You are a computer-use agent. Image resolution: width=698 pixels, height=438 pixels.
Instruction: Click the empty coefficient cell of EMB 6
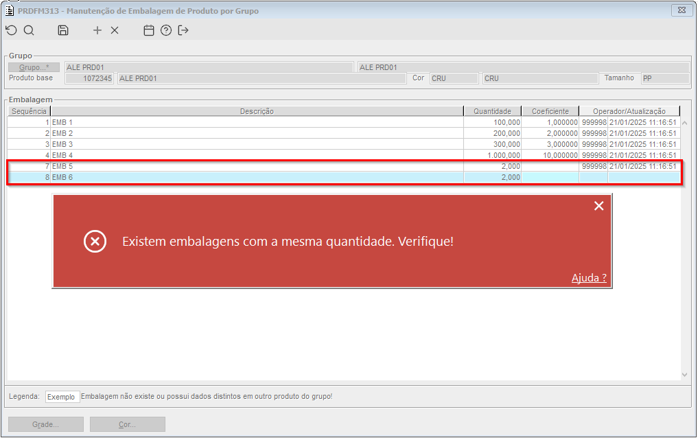click(550, 177)
